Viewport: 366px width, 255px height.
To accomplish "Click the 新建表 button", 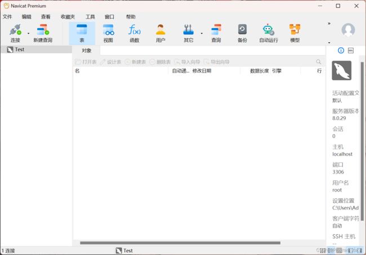I will click(135, 62).
